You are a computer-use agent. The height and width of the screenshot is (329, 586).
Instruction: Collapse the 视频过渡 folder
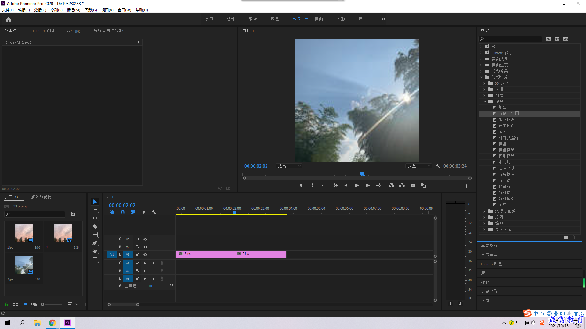(481, 77)
